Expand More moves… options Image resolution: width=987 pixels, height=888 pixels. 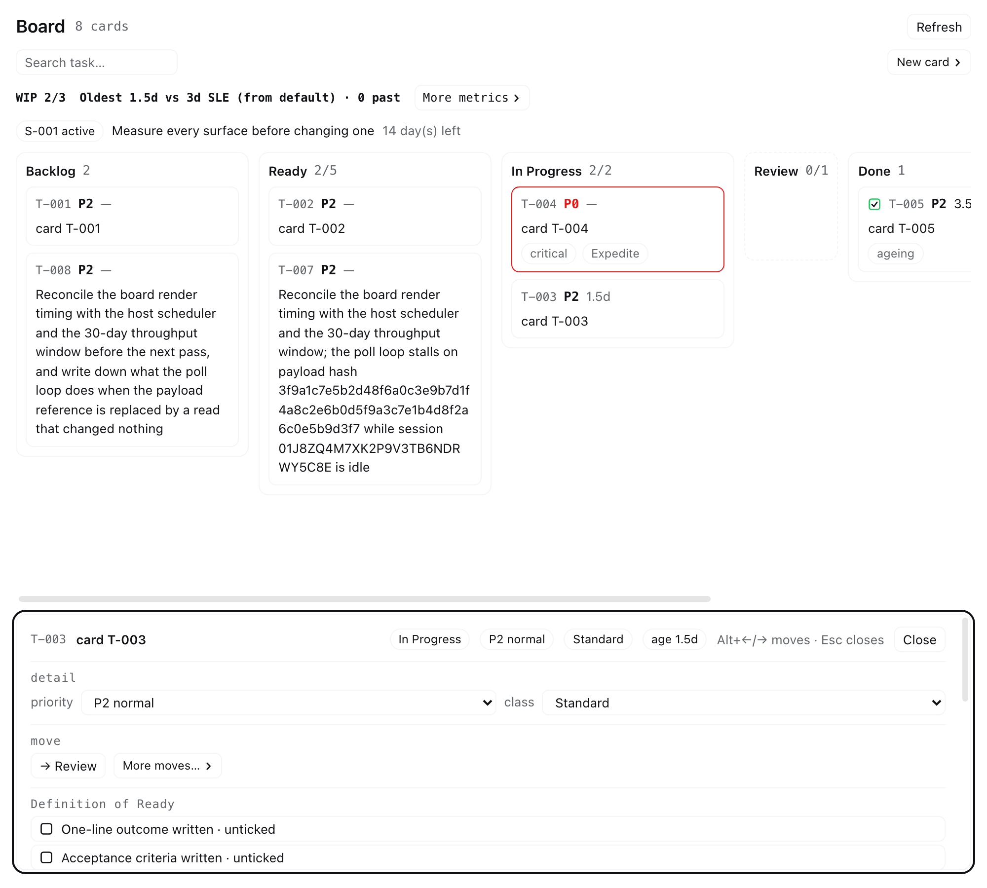click(x=167, y=766)
